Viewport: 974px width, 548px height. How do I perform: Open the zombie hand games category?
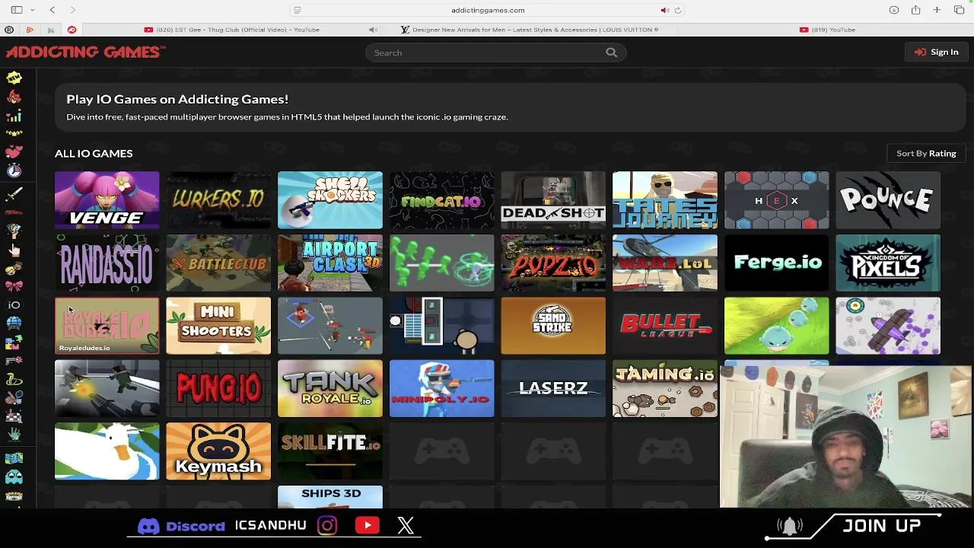(x=14, y=435)
